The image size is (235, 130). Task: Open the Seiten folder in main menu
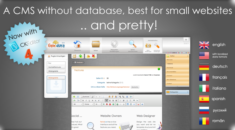click(96, 44)
